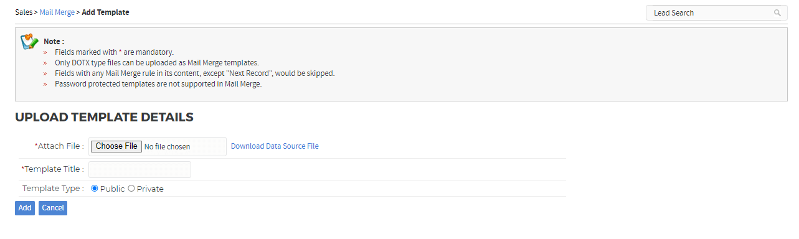Focus the Template Title text field
The height and width of the screenshot is (239, 799).
click(x=139, y=169)
